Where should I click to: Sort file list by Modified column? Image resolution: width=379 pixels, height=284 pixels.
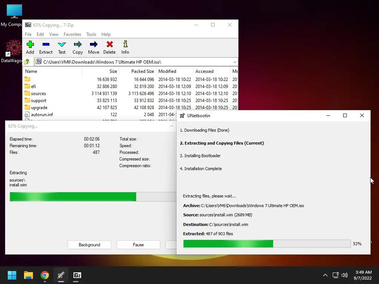[175, 71]
